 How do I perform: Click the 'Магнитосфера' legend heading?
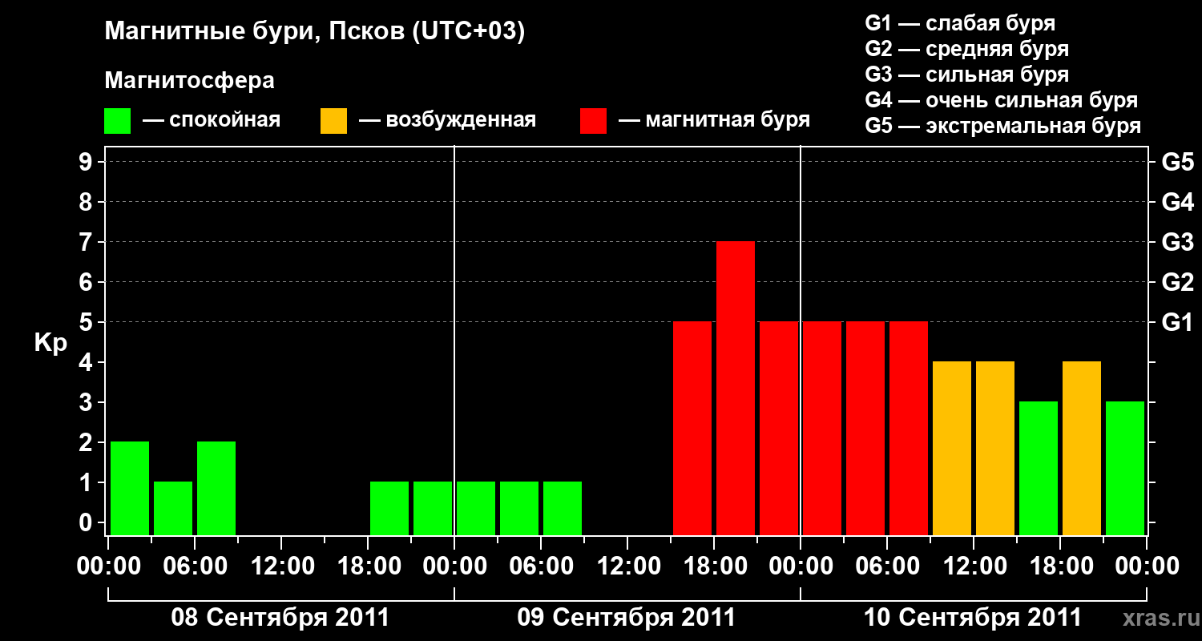(x=189, y=81)
